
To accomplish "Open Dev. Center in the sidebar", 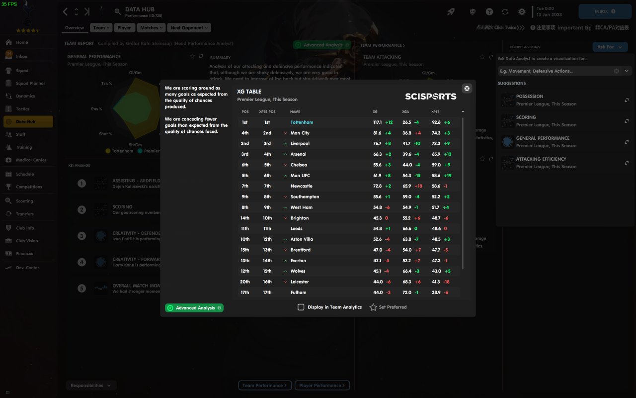I will (x=28, y=268).
